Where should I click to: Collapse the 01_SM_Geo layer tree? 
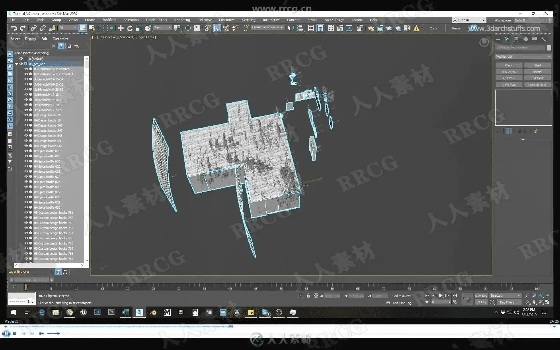[16, 64]
